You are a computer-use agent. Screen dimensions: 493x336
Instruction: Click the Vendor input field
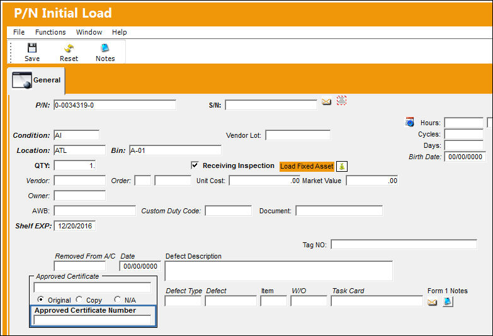79,181
